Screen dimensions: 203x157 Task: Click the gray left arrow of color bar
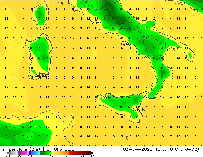click(7, 153)
